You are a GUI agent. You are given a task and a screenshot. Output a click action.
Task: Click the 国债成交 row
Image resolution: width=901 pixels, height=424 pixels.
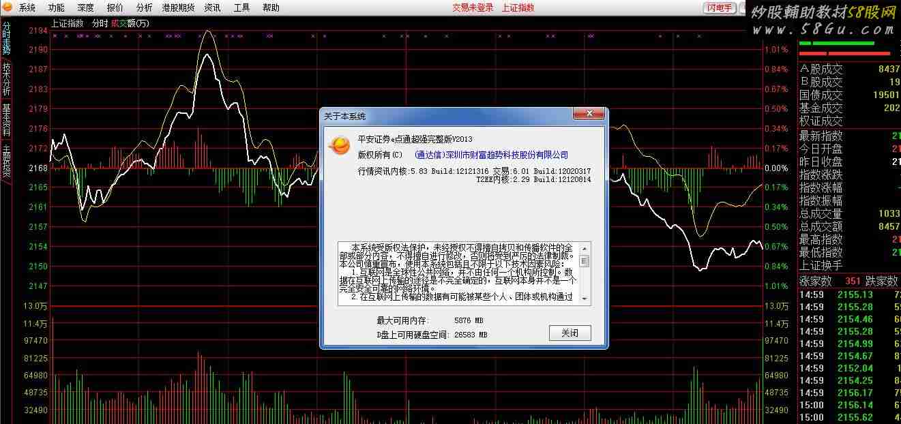[849, 95]
